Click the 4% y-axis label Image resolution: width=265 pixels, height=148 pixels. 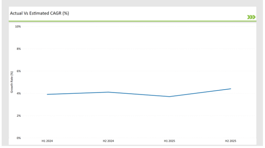pyautogui.click(x=19, y=94)
